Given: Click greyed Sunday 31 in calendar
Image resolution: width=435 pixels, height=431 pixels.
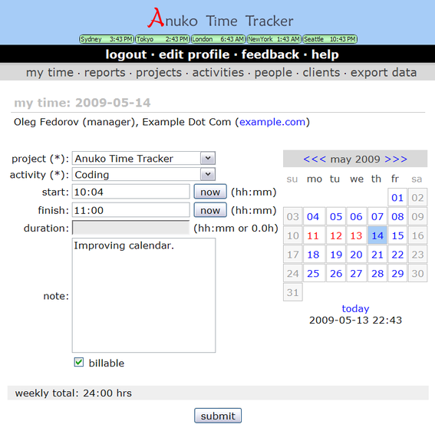Looking at the screenshot, I should [292, 292].
